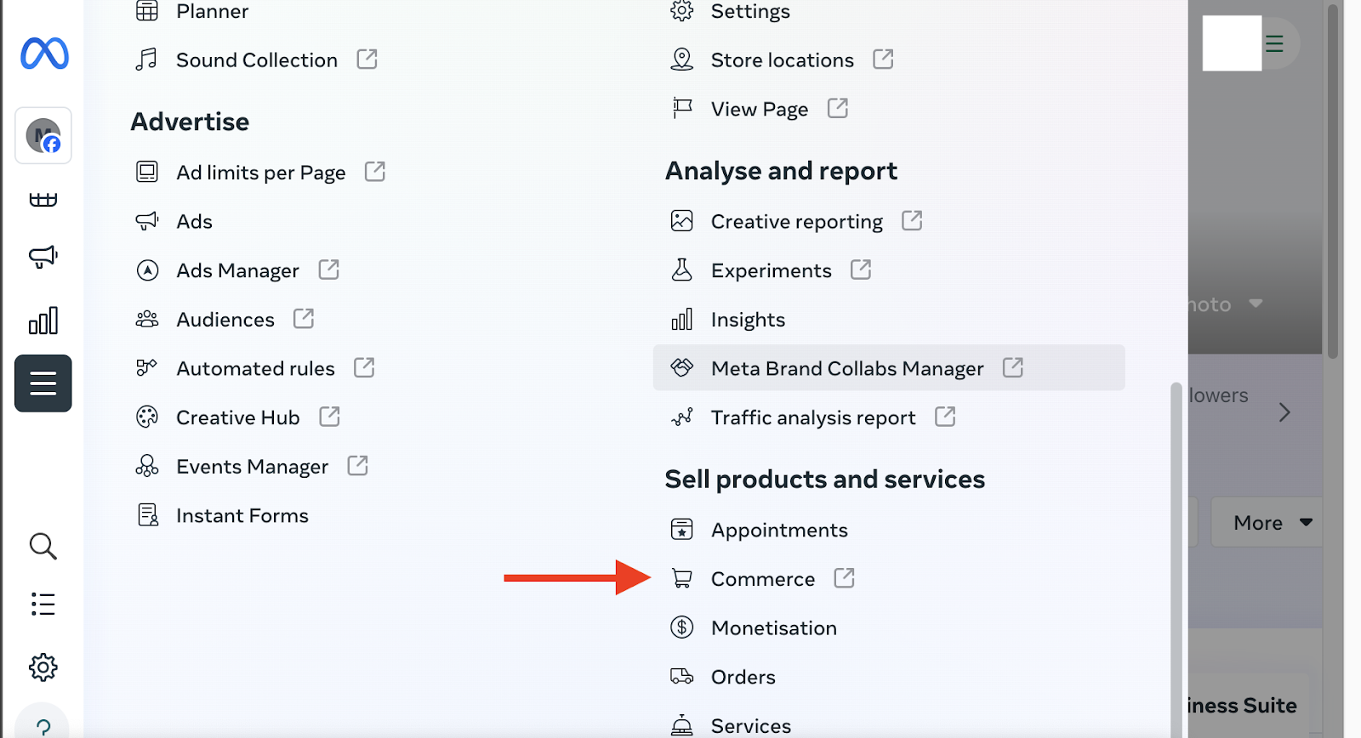Viewport: 1361px width, 738px height.
Task: Click the Ad limits per Page external link icon
Action: pyautogui.click(x=375, y=172)
